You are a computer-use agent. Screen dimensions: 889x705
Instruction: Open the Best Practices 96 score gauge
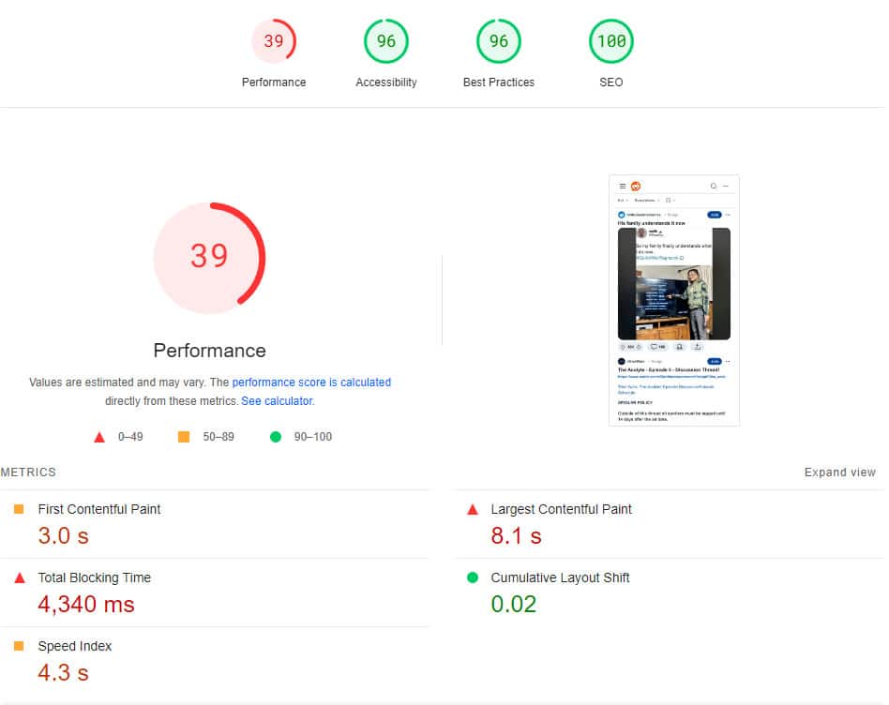(498, 41)
